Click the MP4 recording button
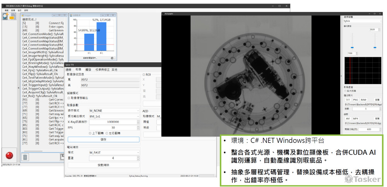 356,119
